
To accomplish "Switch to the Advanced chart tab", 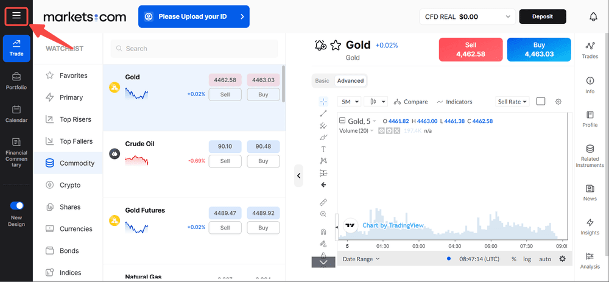I will point(350,81).
